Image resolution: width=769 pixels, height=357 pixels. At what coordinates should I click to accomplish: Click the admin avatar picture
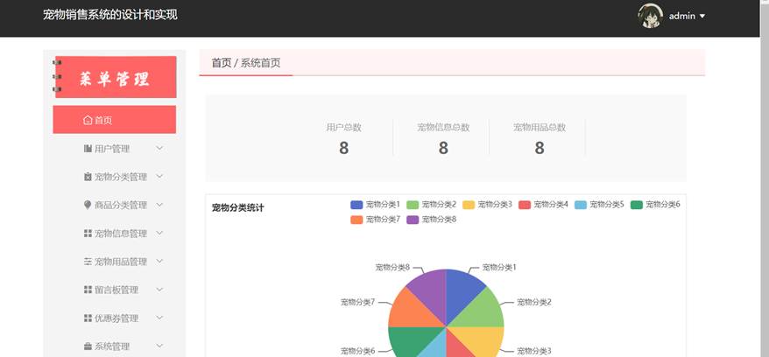tap(650, 16)
